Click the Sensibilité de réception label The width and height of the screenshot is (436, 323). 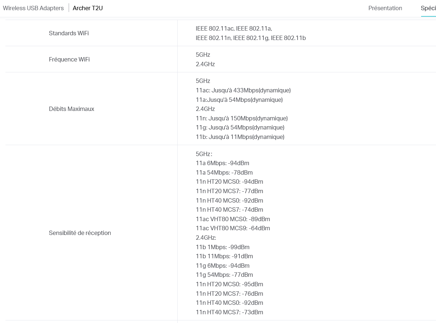coord(80,233)
